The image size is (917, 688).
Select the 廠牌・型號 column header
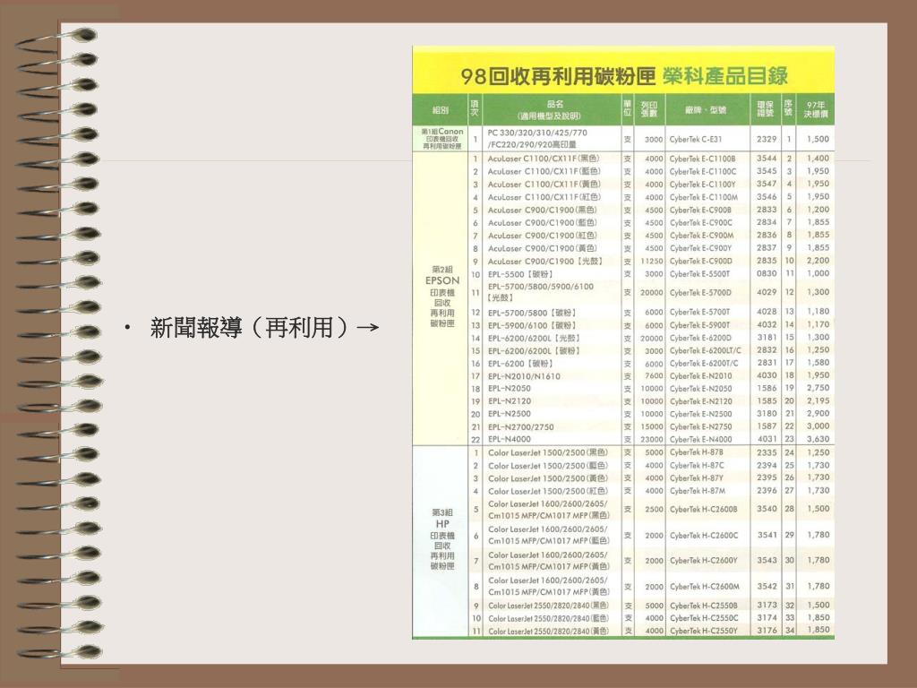coord(706,109)
